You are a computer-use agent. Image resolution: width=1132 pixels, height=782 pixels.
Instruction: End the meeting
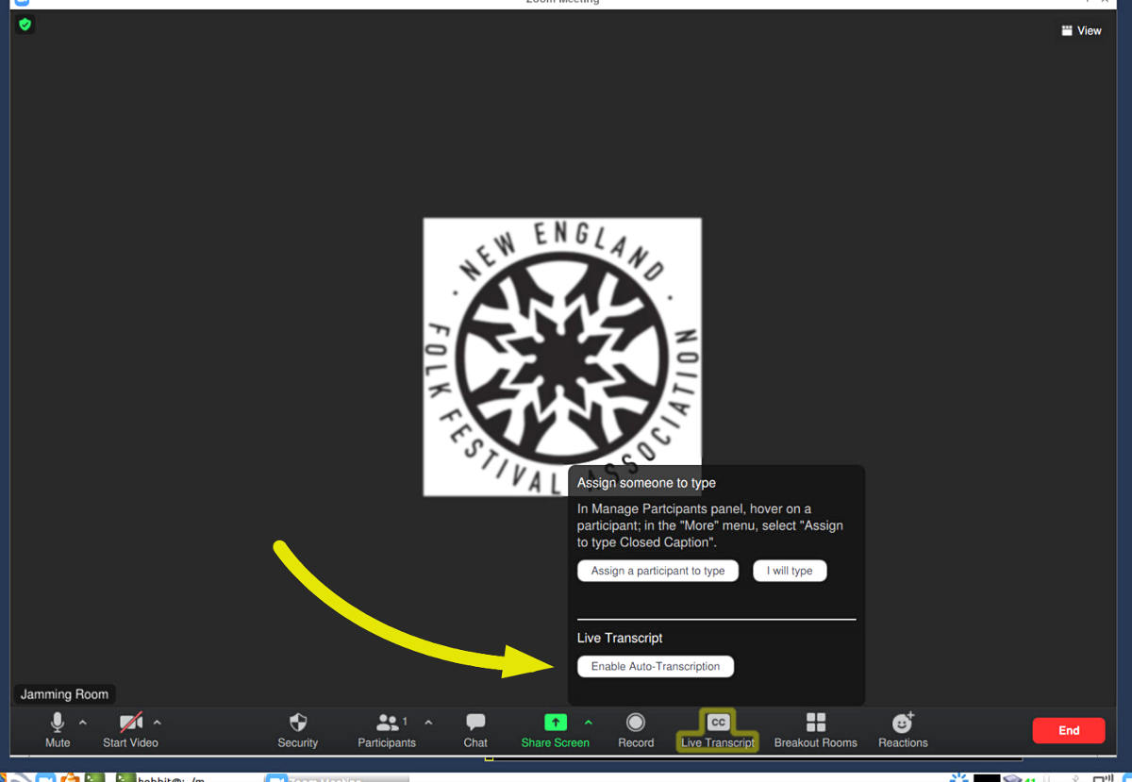coord(1068,730)
